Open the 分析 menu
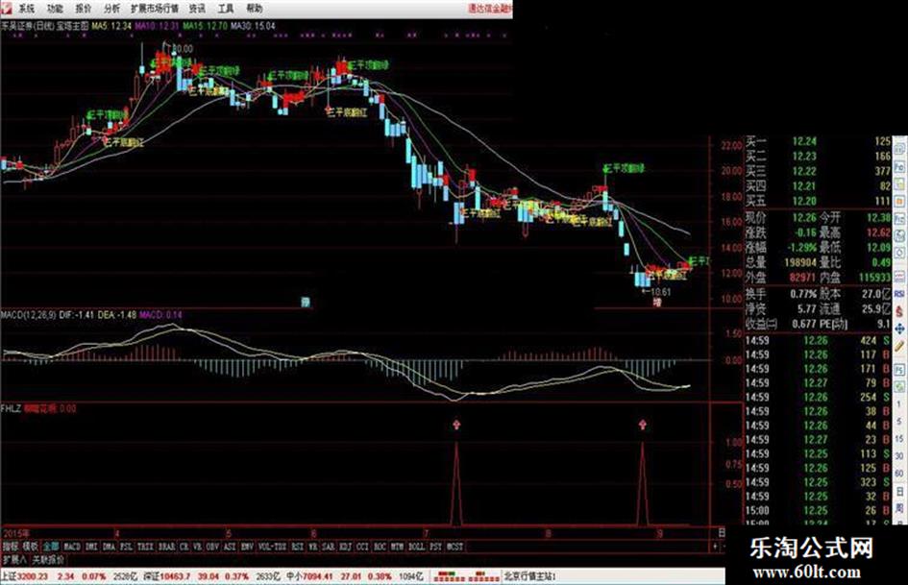The height and width of the screenshot is (585, 908). coord(111,8)
